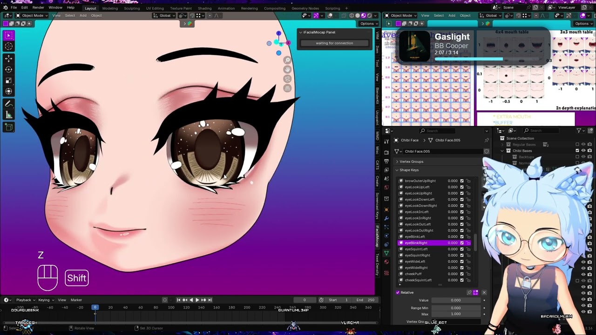Open Keying dropdown in timeline
This screenshot has width=596, height=335.
46,300
